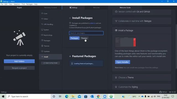
Task: Click the Open Installer button
Action: (x=123, y=62)
